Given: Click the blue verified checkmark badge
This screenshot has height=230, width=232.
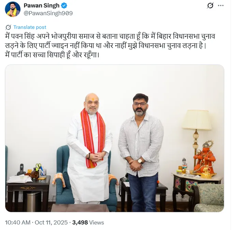Looking at the screenshot, I should 64,5.
